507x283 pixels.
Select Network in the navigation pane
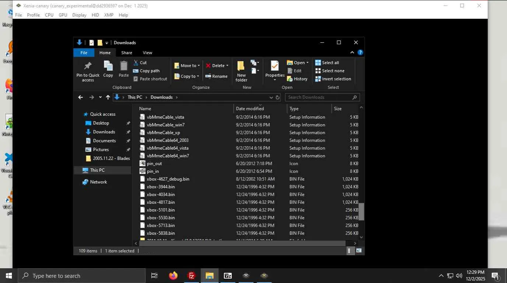[98, 182]
